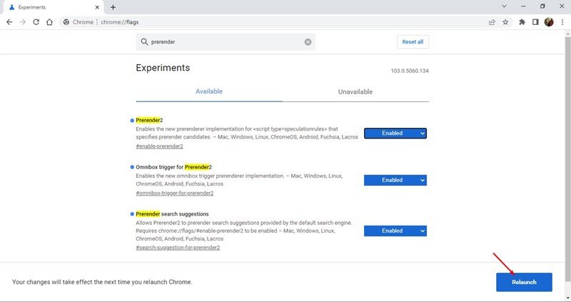The image size is (571, 302).
Task: Select the Experiments browser tab
Action: click(x=52, y=7)
